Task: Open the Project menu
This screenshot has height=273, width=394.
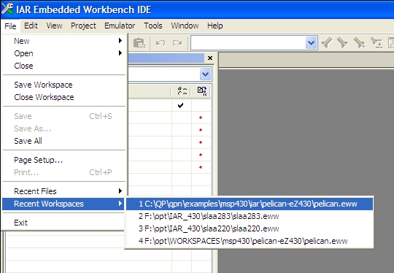Action: pyautogui.click(x=83, y=26)
